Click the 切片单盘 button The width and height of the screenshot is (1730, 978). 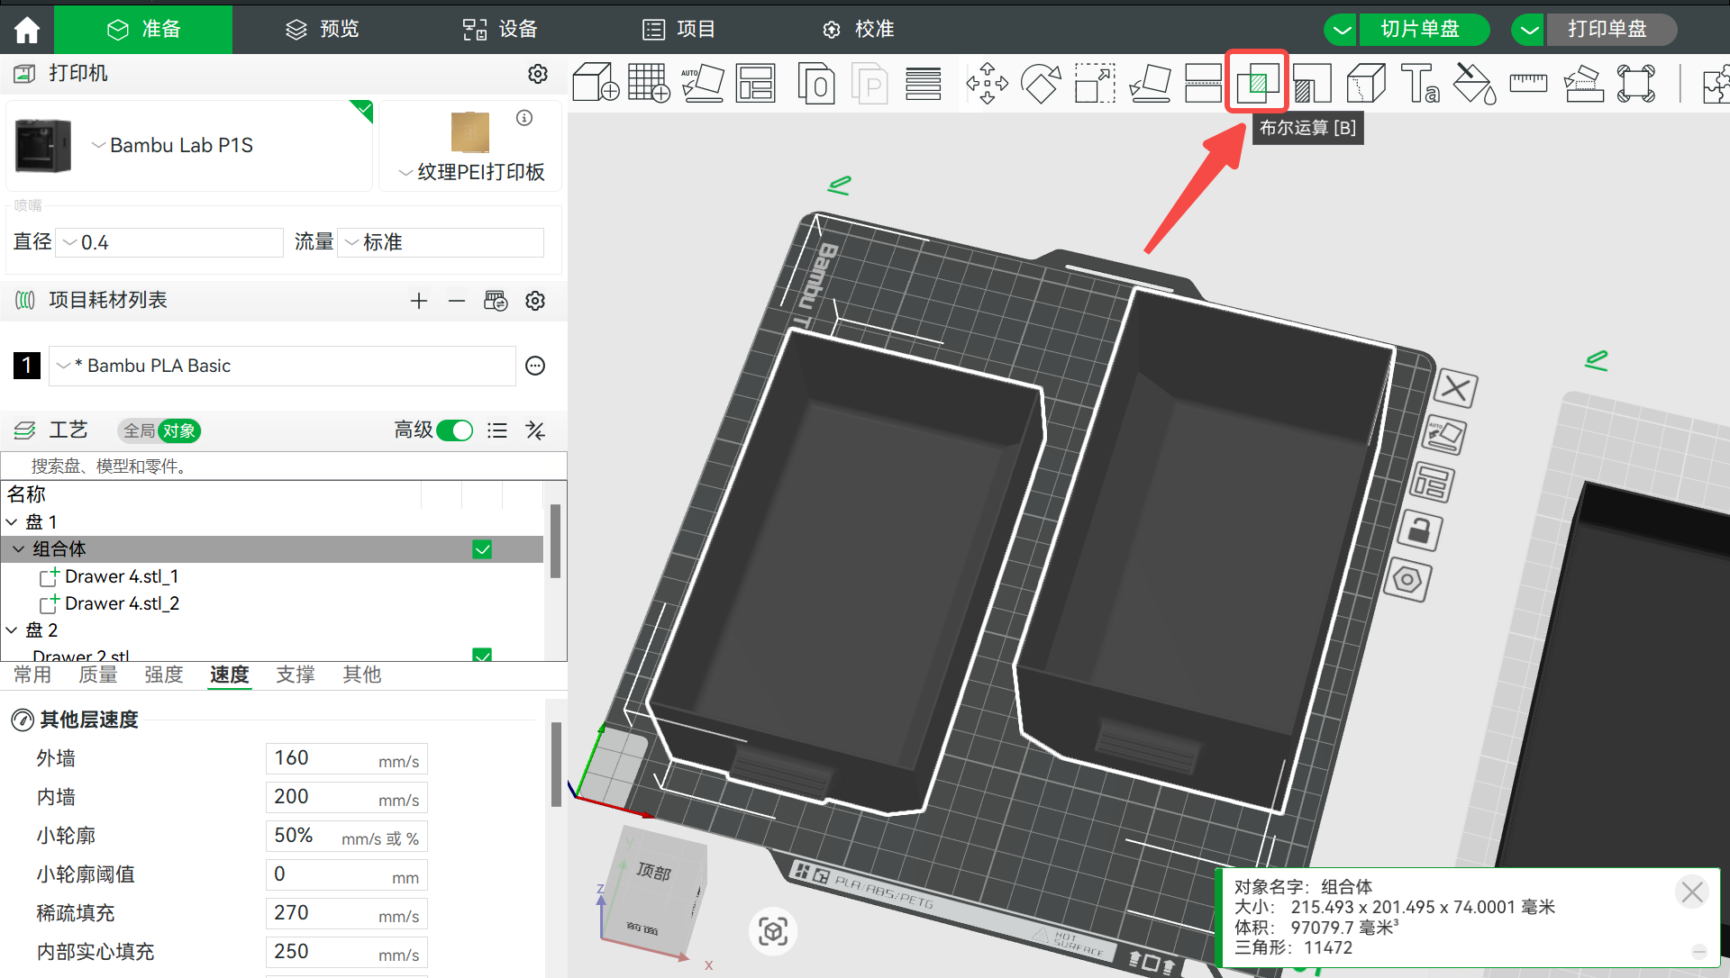coord(1422,30)
